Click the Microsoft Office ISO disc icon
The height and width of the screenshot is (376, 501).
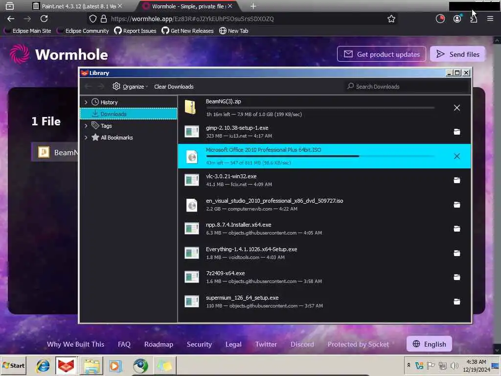tap(192, 157)
